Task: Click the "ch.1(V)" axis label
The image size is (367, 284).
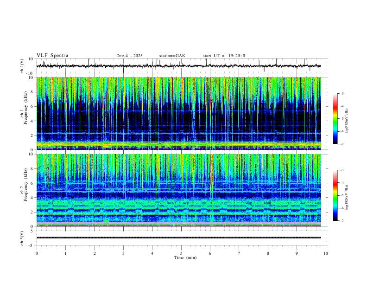Action: pos(22,66)
